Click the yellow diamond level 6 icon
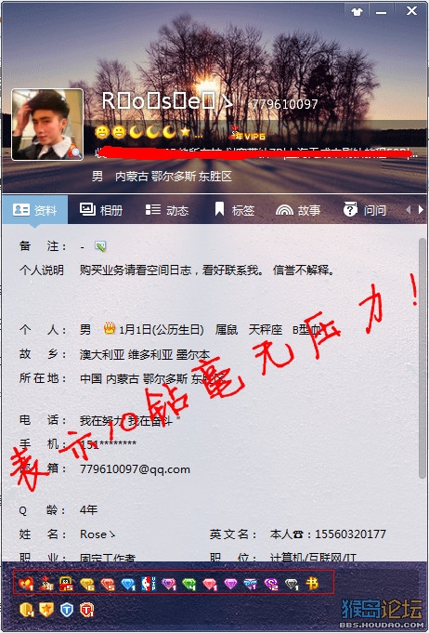The width and height of the screenshot is (429, 633). tap(87, 584)
